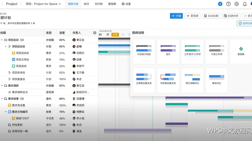Viewport: 252px width, 141px height.
Task: Click the blue plus create icon
Action: tap(220, 4)
